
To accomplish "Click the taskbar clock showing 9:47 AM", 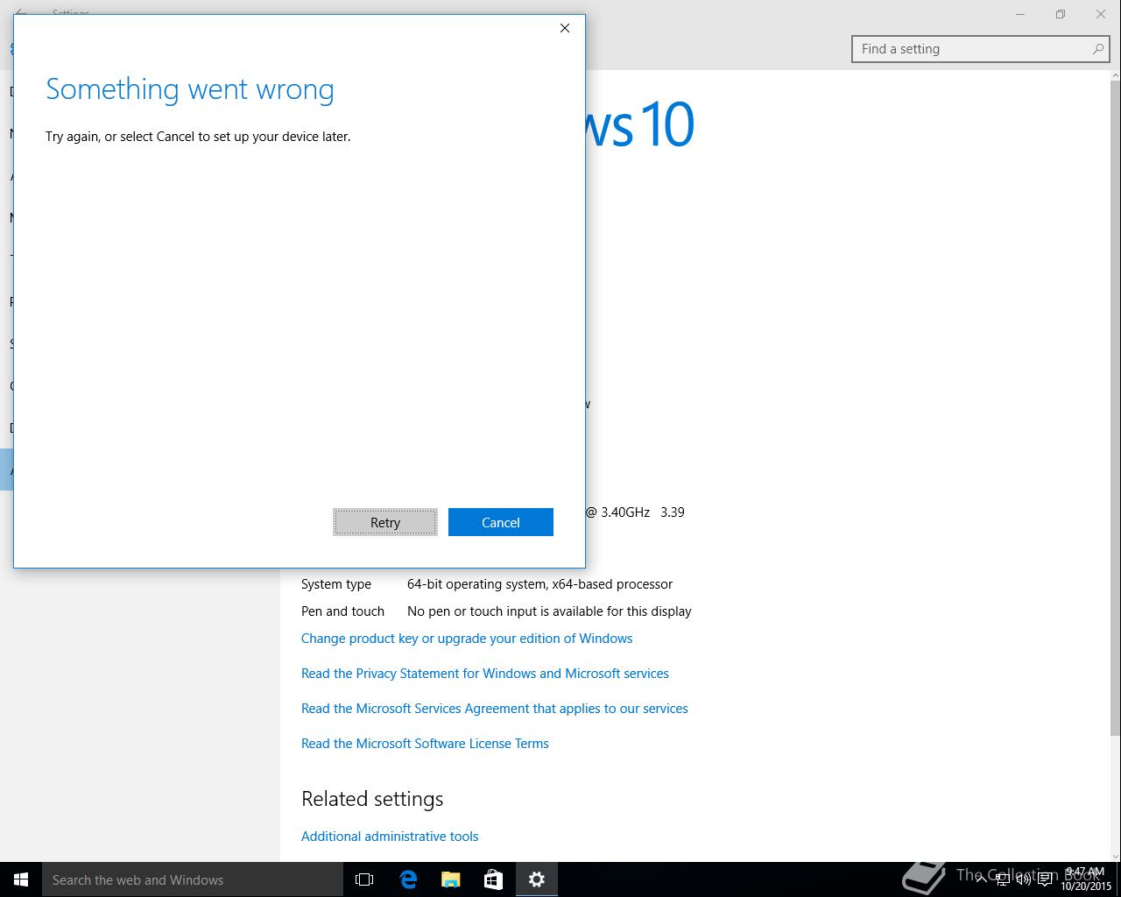I will tap(1086, 879).
